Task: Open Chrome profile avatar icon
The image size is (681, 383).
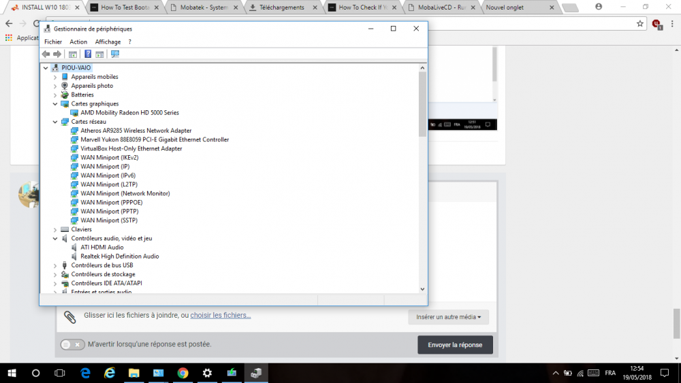Action: click(x=599, y=7)
